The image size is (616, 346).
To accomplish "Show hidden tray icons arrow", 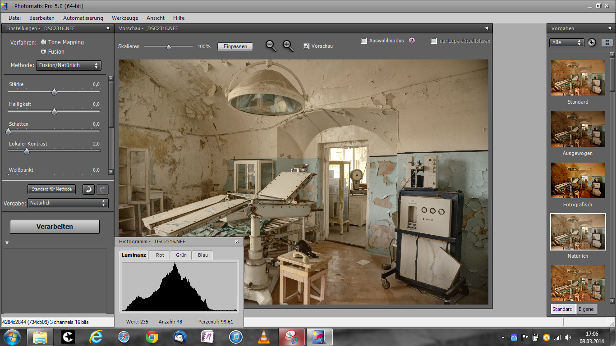I will click(x=503, y=337).
